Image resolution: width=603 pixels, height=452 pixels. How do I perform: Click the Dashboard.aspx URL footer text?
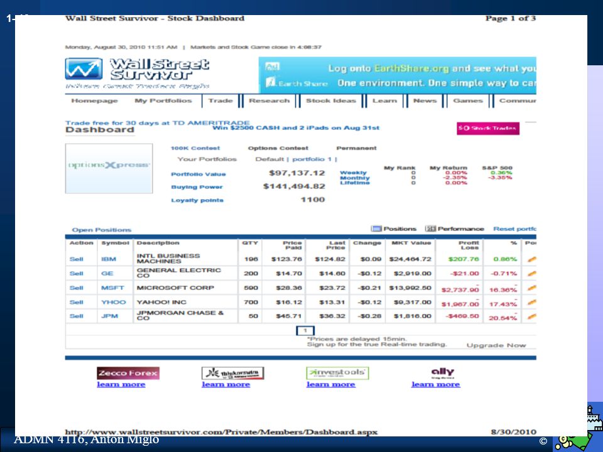coord(221,432)
